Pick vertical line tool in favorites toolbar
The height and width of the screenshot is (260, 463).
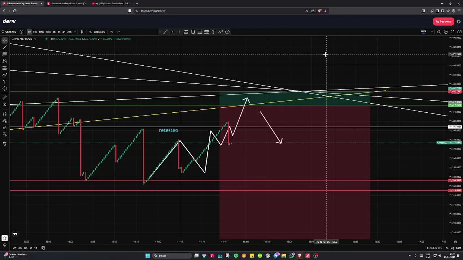pos(179,32)
